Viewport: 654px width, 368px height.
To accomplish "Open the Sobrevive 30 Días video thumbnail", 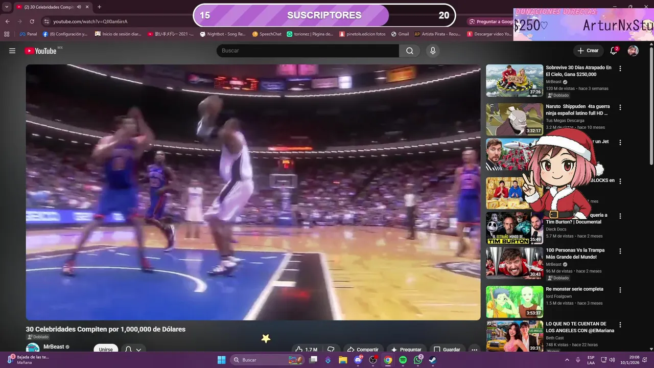I will [x=514, y=80].
